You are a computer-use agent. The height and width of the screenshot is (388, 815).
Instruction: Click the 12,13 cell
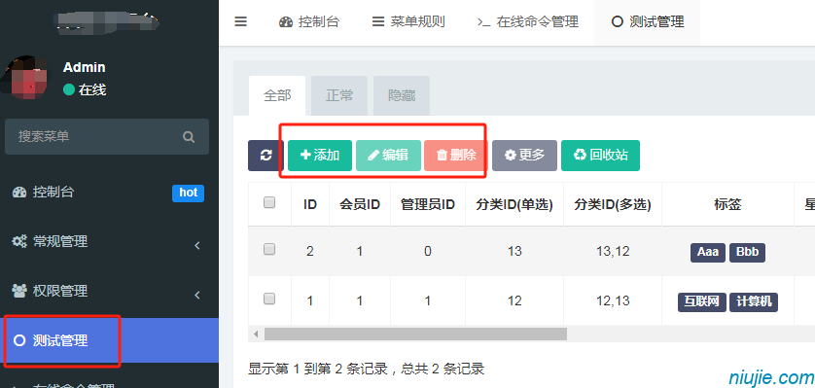[613, 300]
